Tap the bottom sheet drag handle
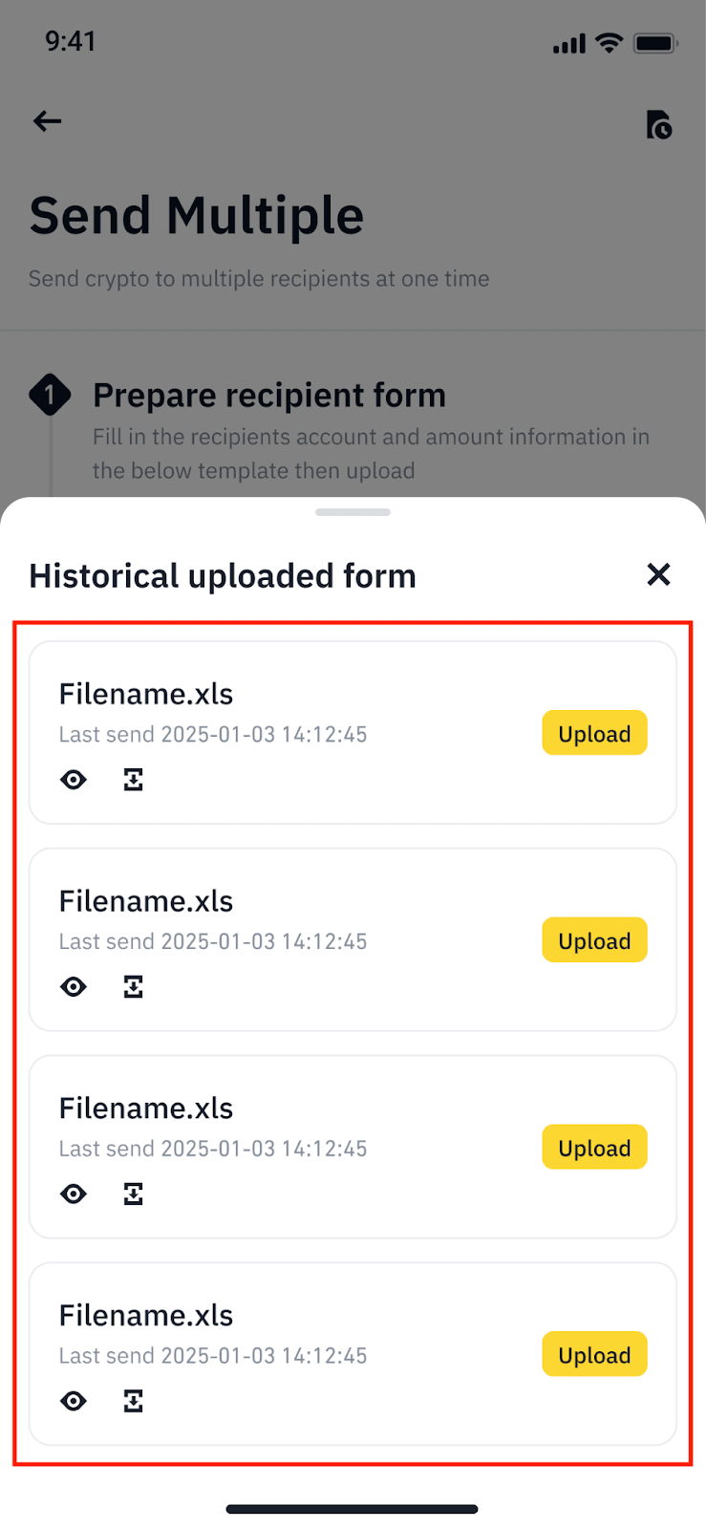 [x=353, y=512]
